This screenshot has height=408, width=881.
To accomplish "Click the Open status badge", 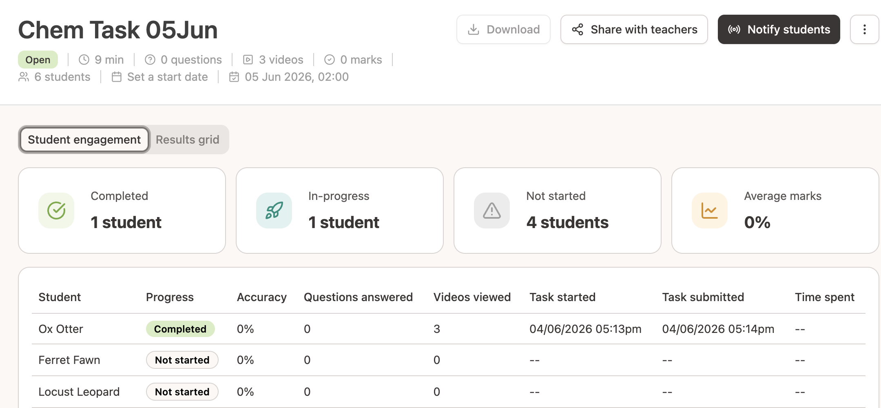I will pyautogui.click(x=38, y=60).
